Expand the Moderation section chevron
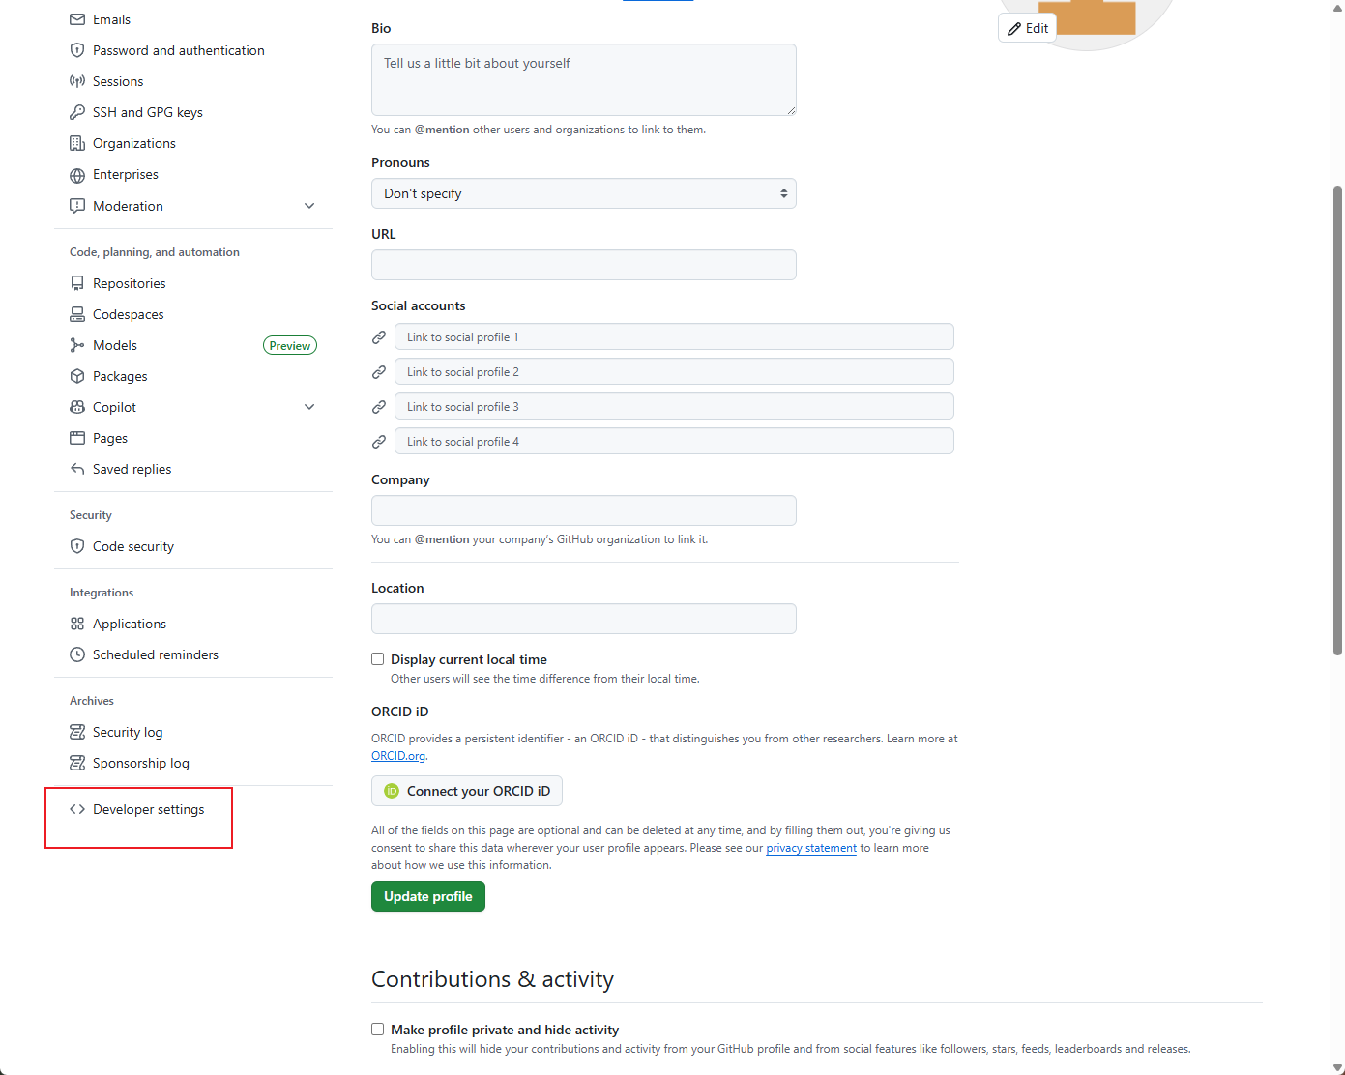The width and height of the screenshot is (1345, 1075). pyautogui.click(x=309, y=206)
